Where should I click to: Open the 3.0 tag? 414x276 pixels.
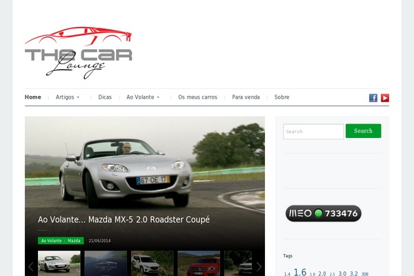pyautogui.click(x=342, y=274)
